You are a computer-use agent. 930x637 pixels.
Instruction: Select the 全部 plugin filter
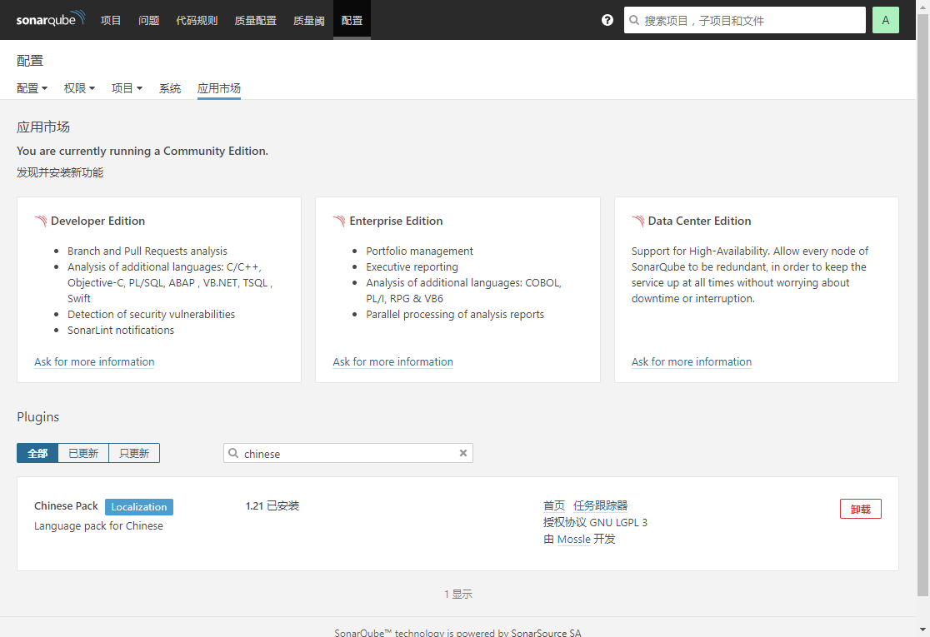point(37,453)
